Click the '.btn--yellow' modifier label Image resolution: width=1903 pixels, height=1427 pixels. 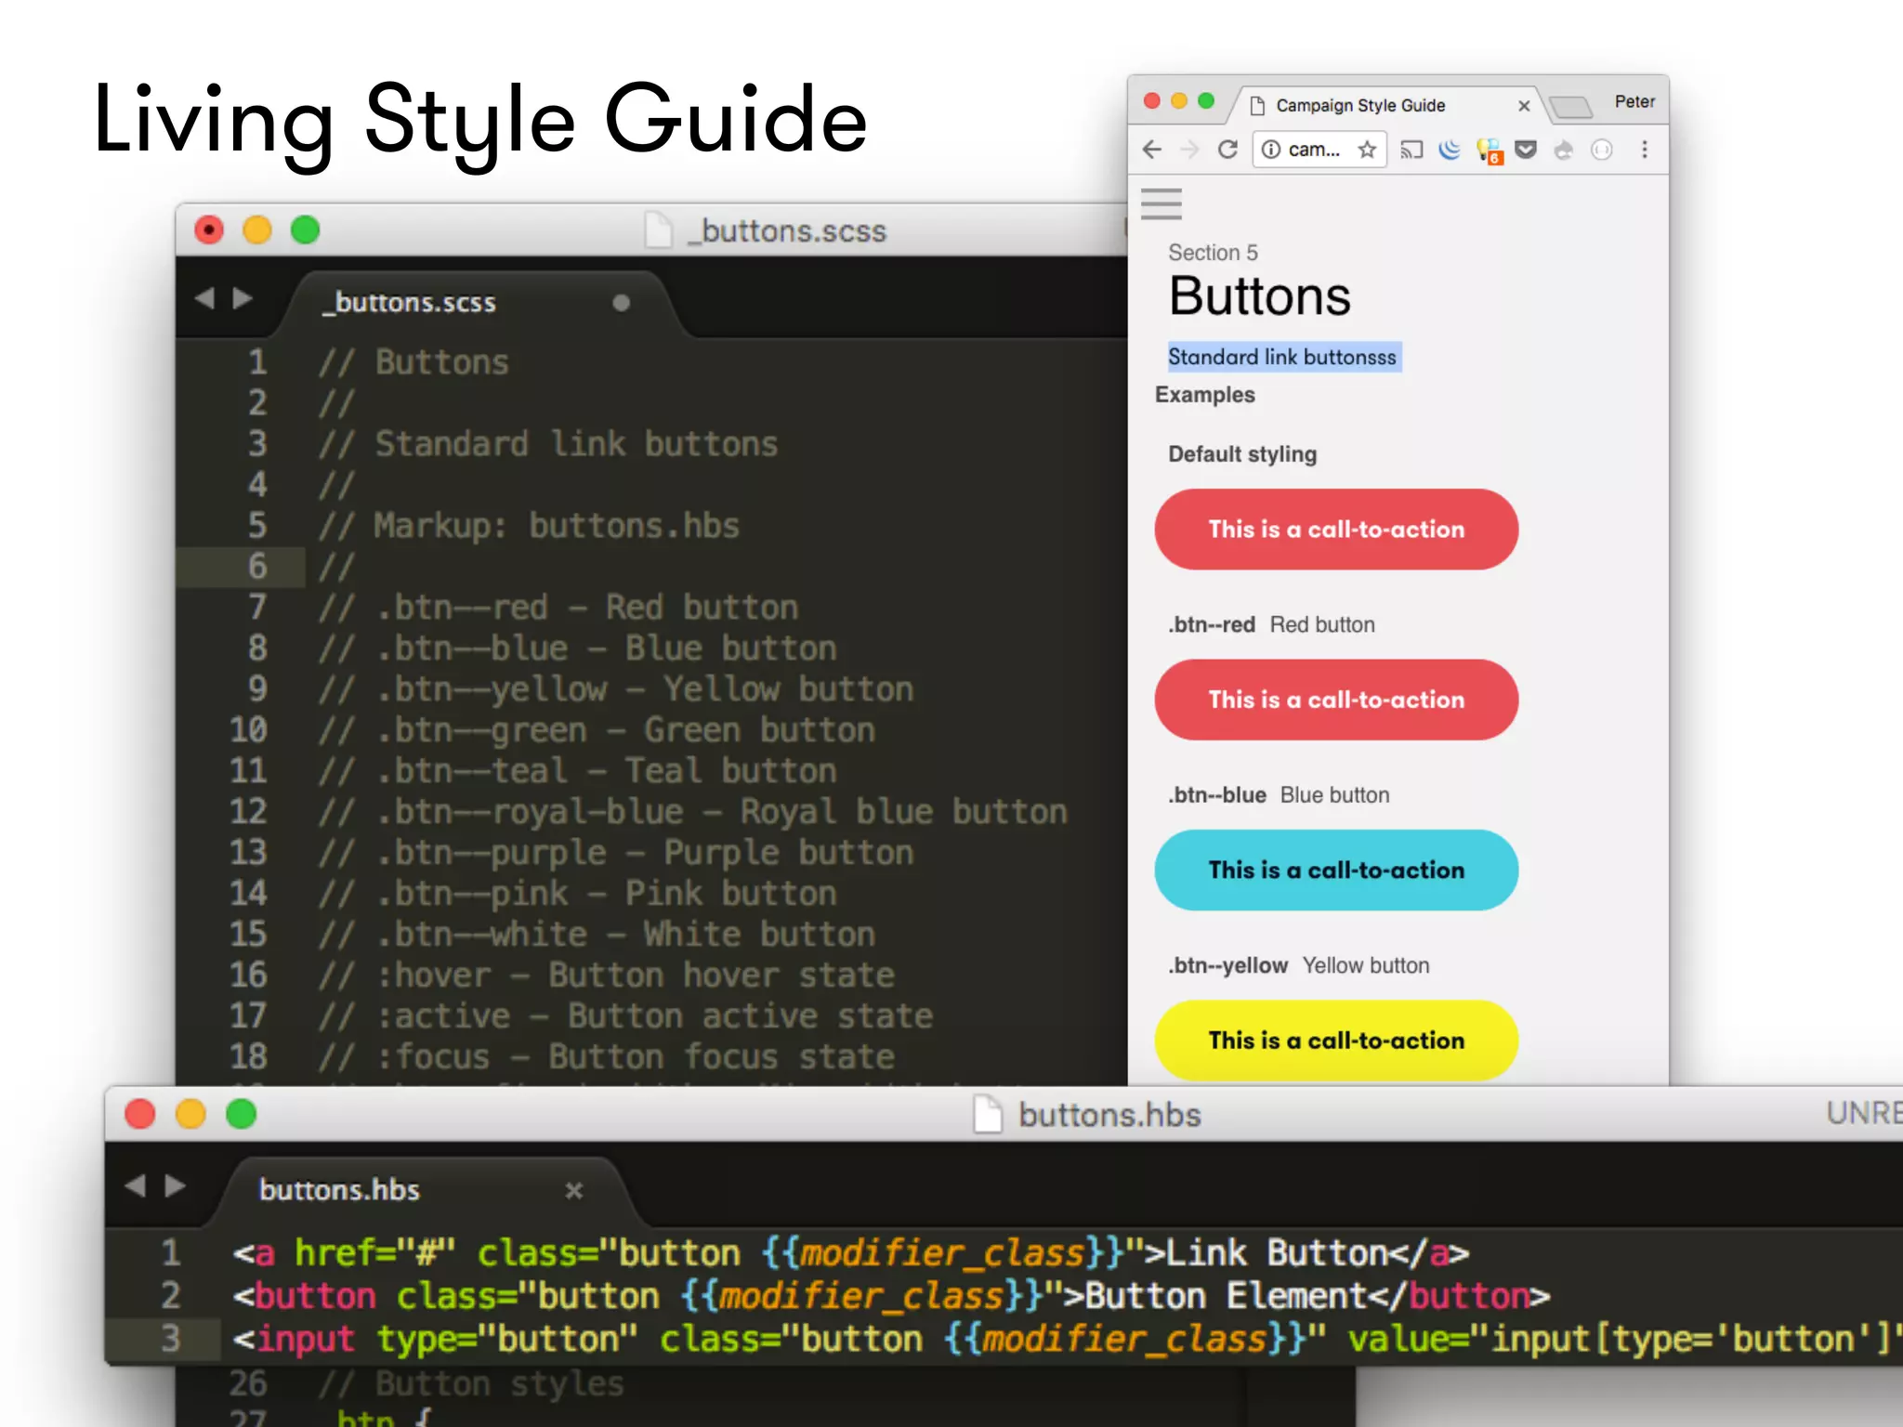[1228, 966]
